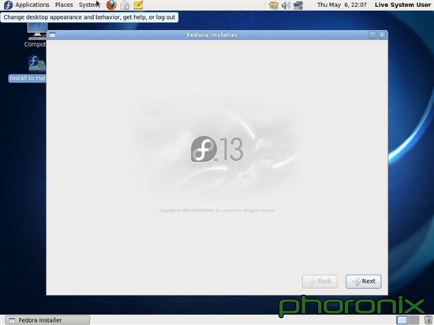
Task: Open the Fedora Installer window menu icon
Action: click(x=52, y=35)
